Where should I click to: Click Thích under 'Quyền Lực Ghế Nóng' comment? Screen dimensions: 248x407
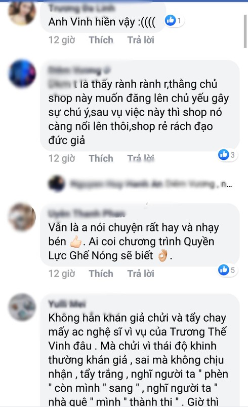[101, 274]
